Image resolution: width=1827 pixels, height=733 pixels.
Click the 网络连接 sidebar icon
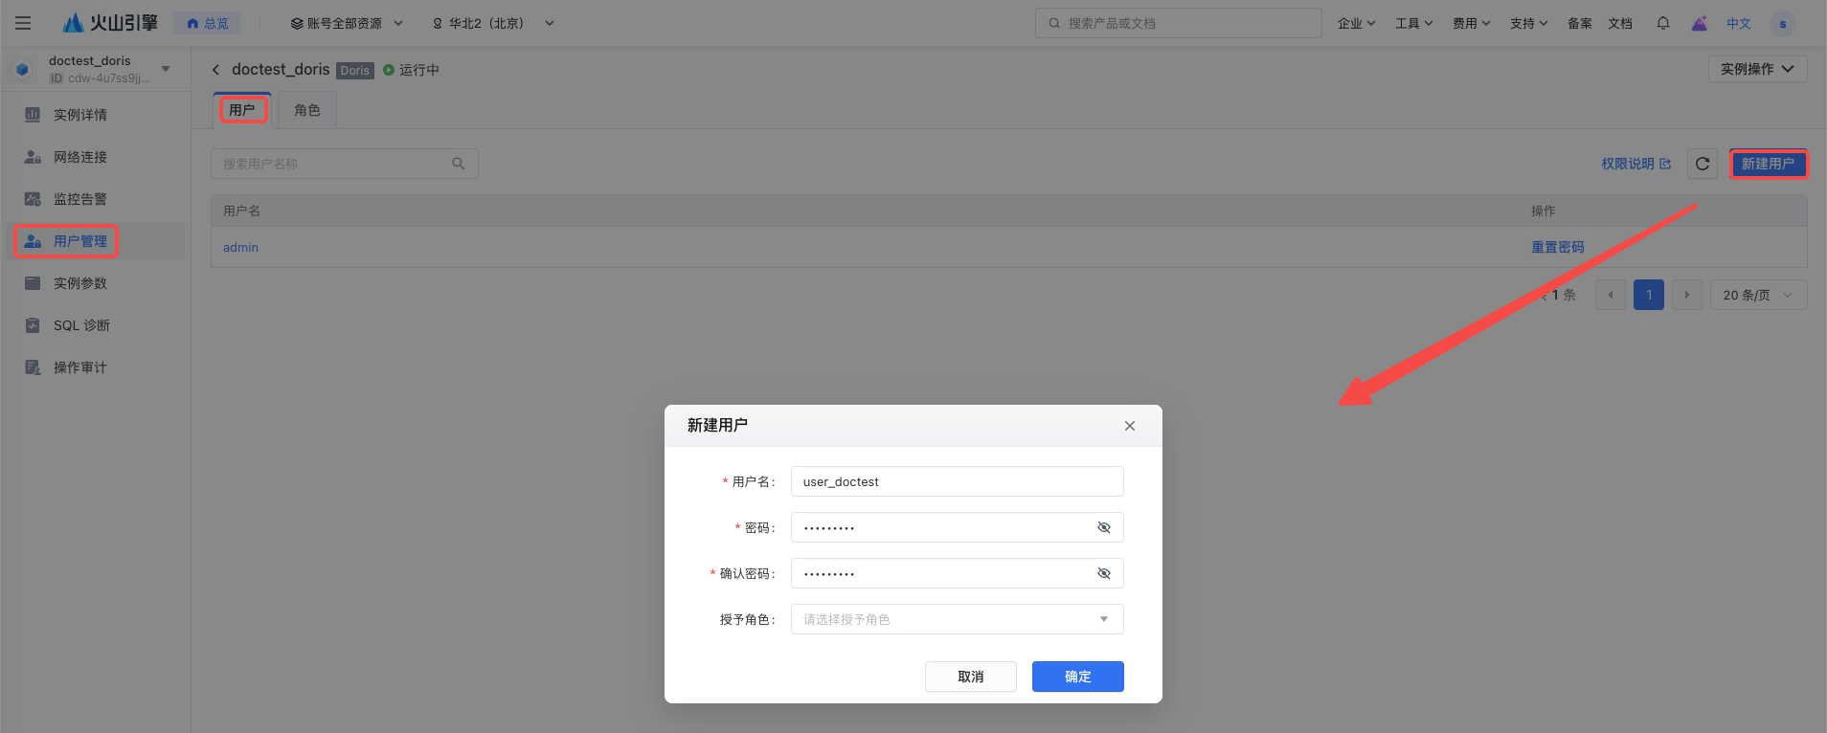click(x=33, y=157)
